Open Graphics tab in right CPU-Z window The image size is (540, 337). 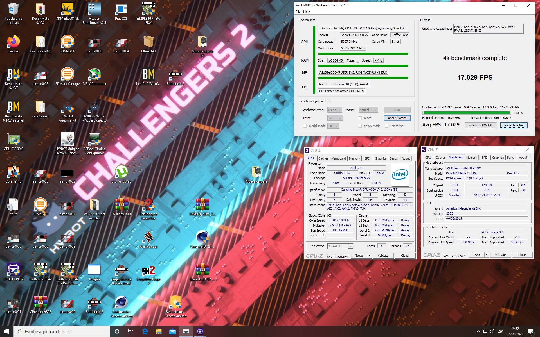coord(498,158)
